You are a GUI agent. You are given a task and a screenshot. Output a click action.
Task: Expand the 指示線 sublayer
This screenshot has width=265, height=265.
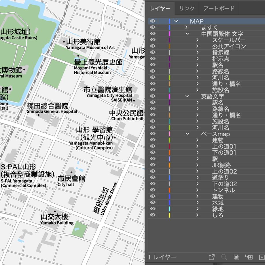coord(197,52)
